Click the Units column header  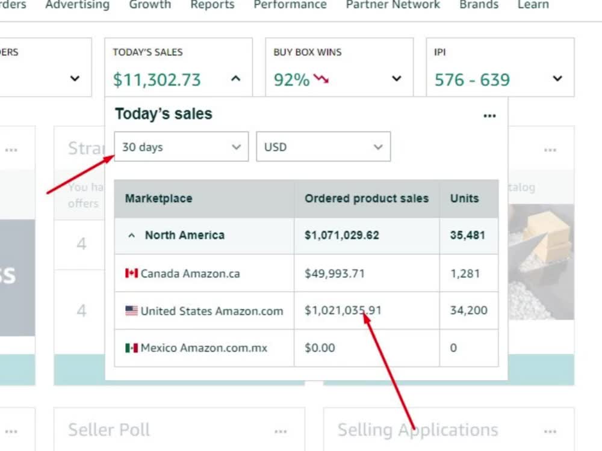[465, 198]
